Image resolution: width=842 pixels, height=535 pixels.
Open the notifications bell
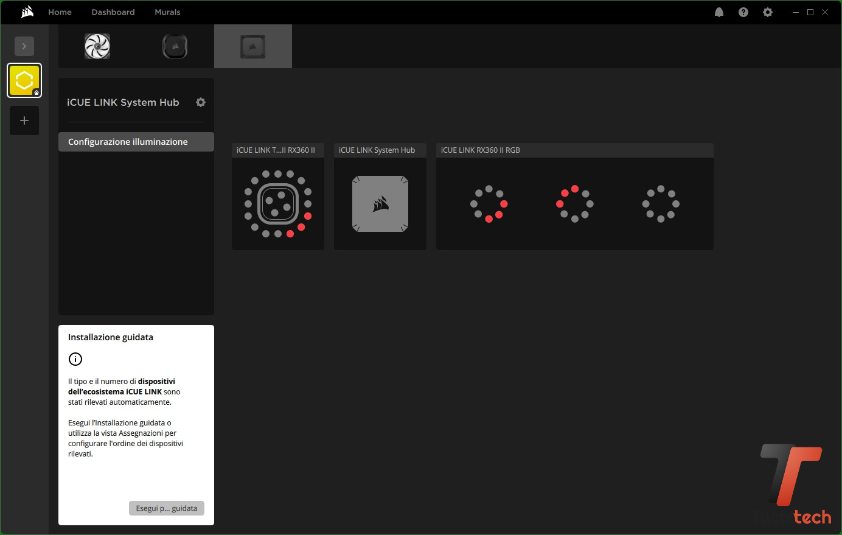click(719, 12)
